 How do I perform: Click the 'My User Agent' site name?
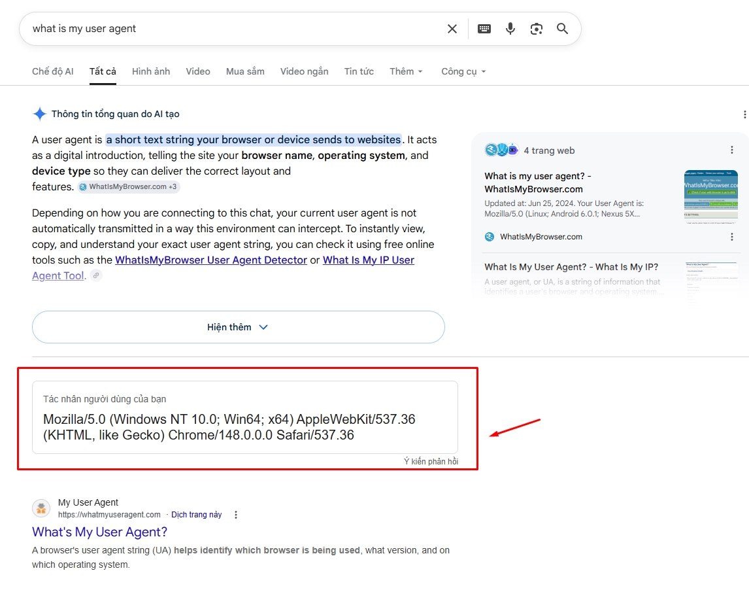pos(88,502)
